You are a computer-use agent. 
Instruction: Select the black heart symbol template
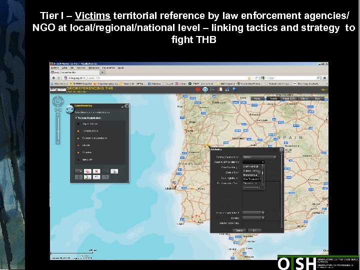(x=78, y=124)
